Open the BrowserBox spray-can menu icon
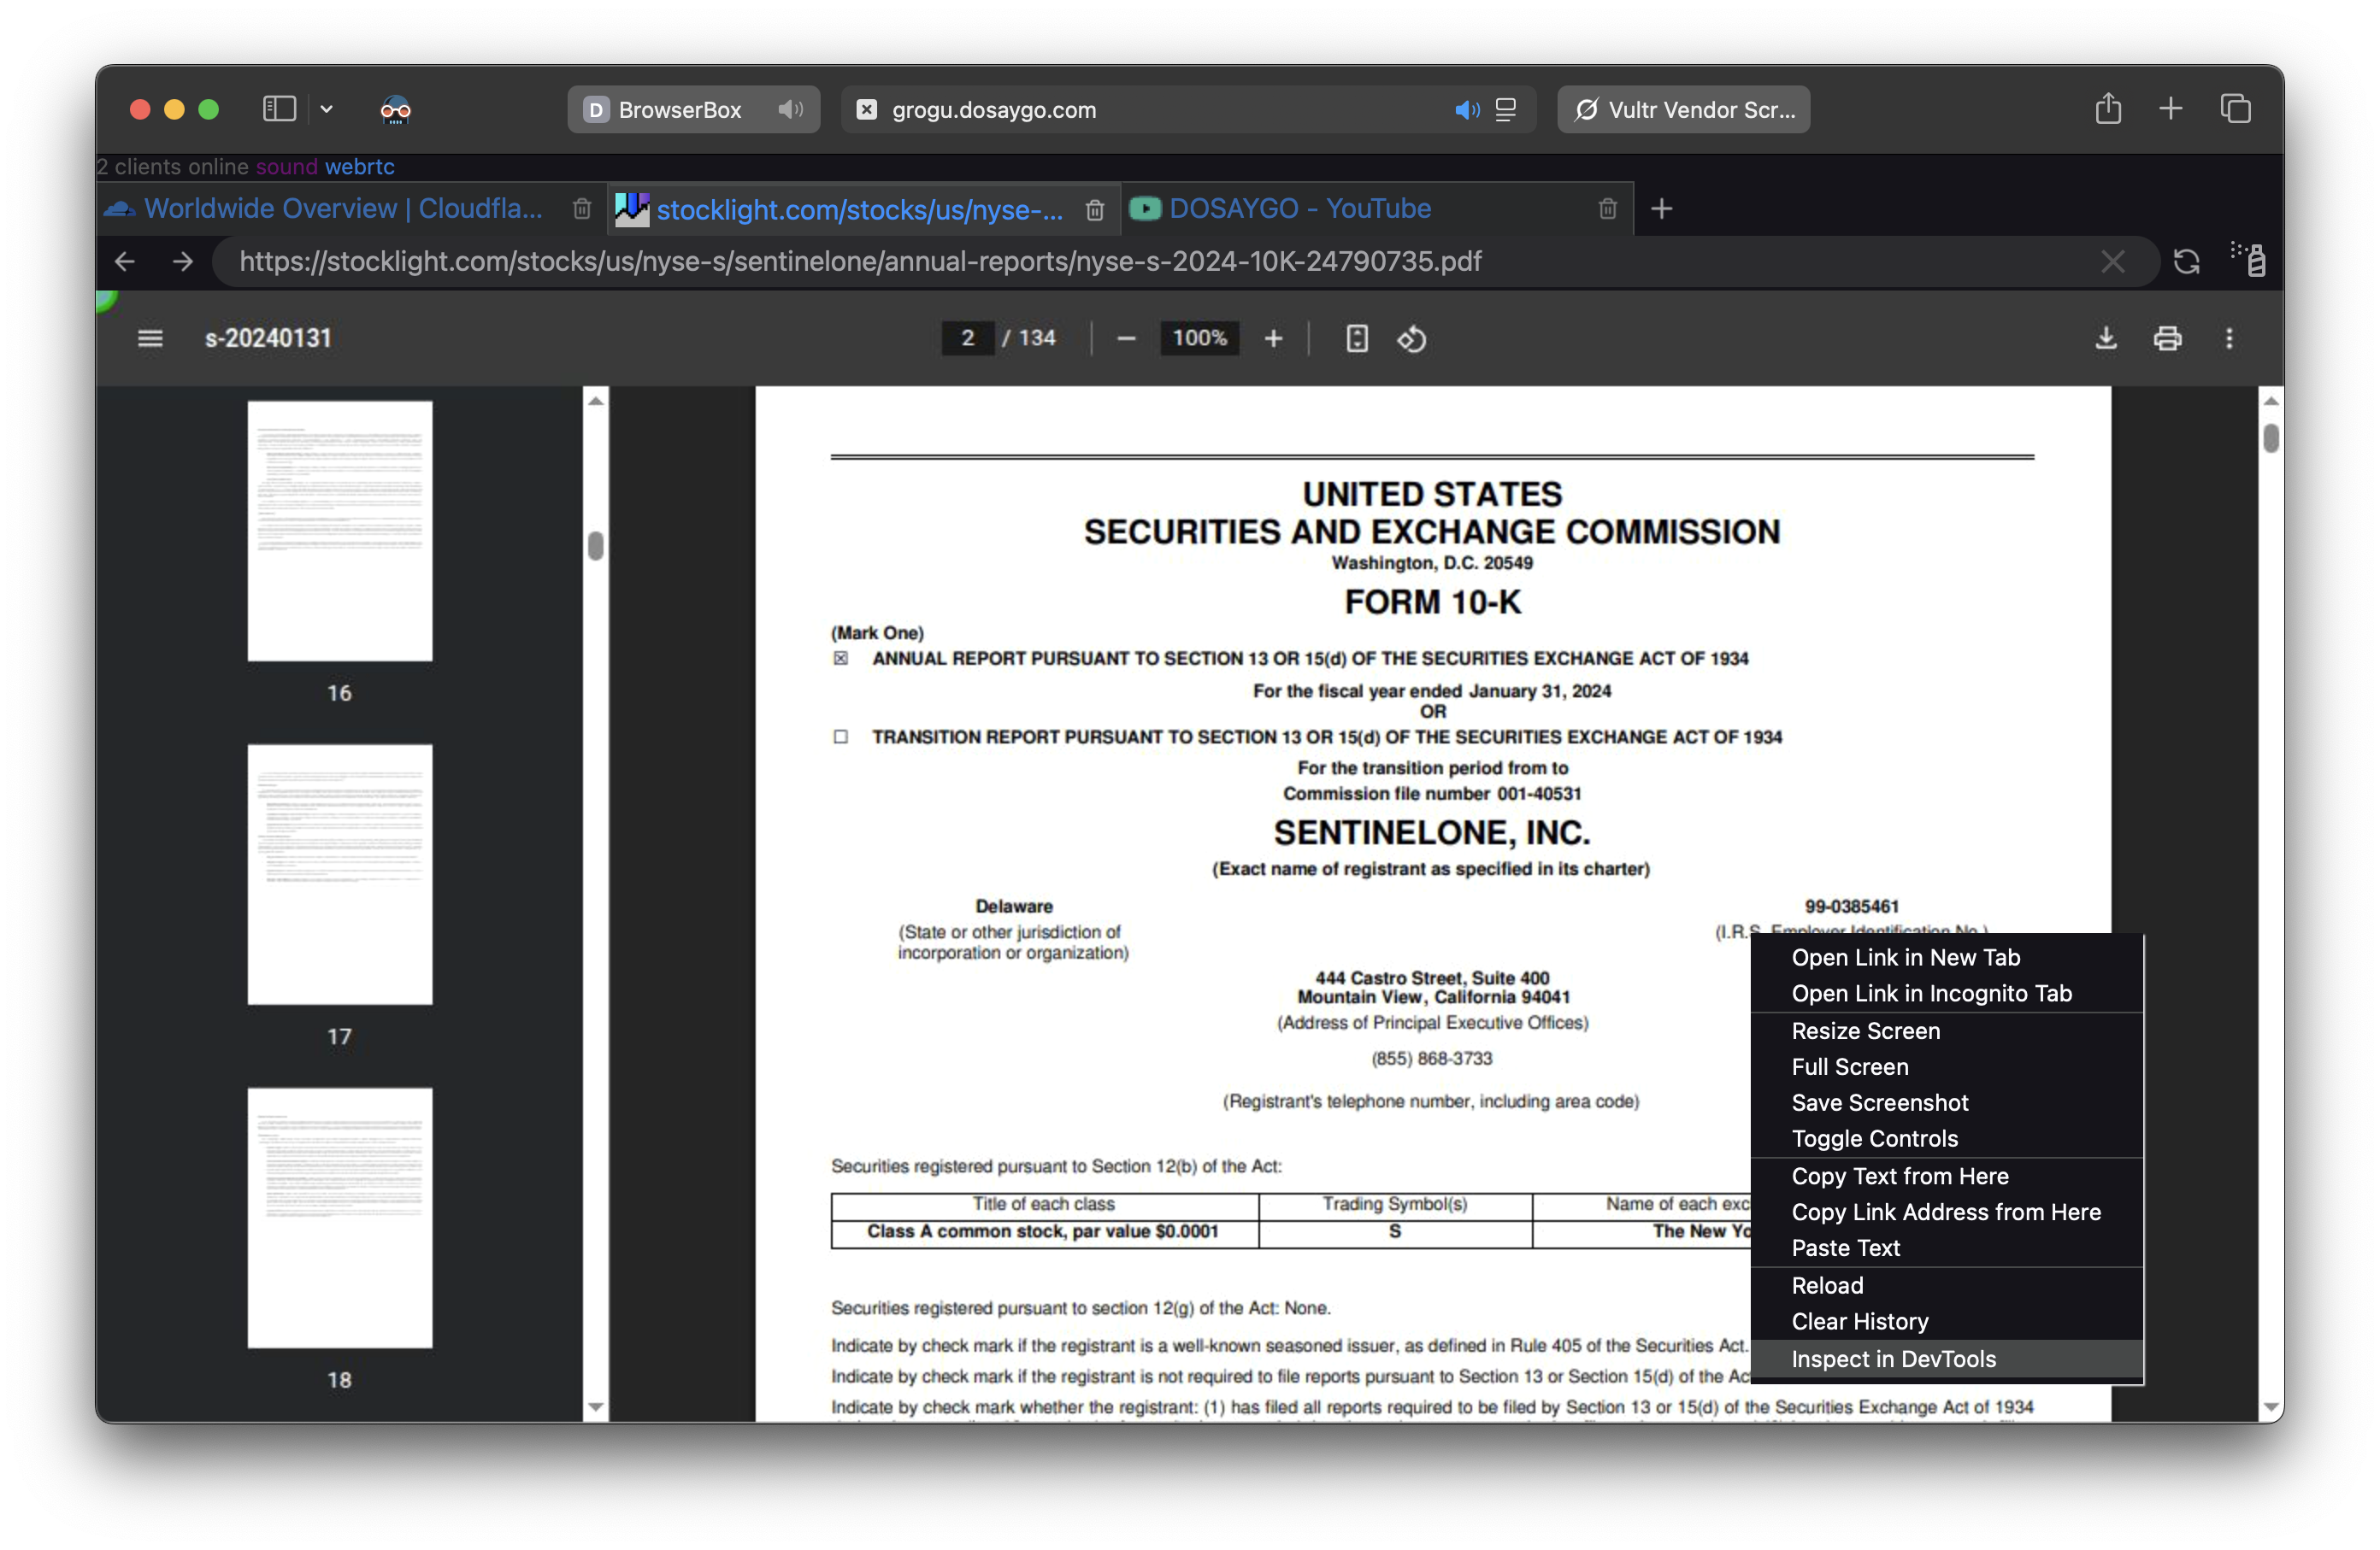Image resolution: width=2380 pixels, height=1550 pixels. coord(2249,259)
